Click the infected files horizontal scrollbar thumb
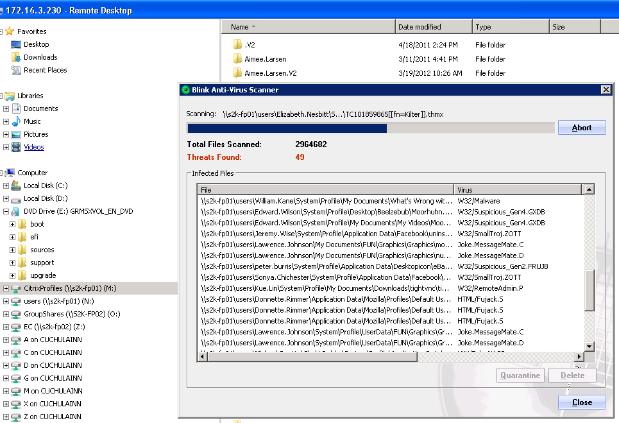This screenshot has width=619, height=423. click(x=312, y=357)
